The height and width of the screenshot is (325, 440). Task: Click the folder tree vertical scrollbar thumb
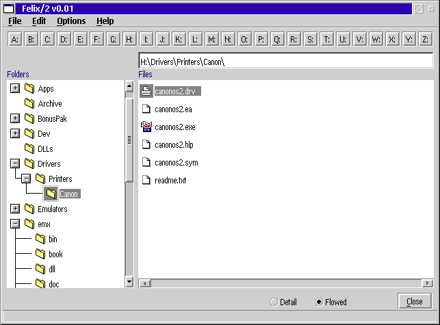[129, 139]
